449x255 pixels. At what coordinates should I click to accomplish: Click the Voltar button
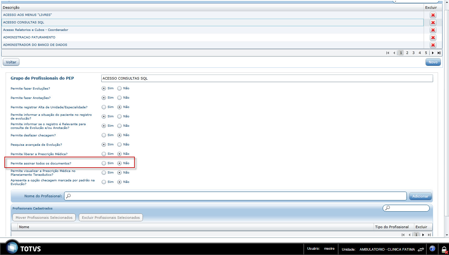point(11,62)
